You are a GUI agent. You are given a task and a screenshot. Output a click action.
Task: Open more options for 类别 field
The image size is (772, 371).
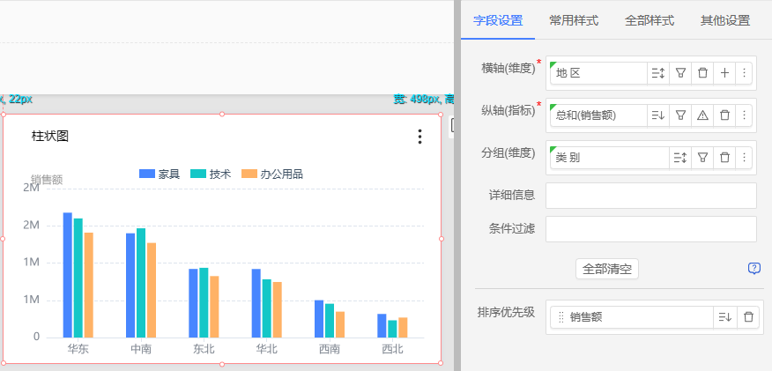point(745,158)
